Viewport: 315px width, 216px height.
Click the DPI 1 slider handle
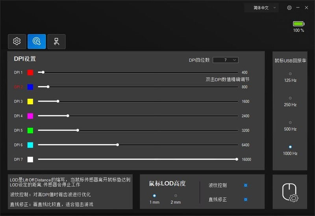[x=43, y=72]
